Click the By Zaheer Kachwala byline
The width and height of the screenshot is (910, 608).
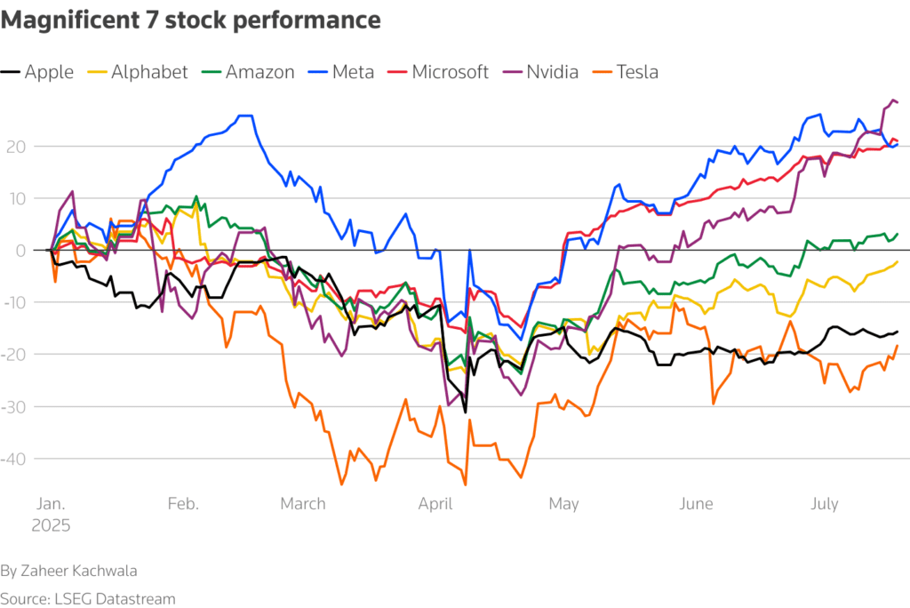click(x=69, y=571)
